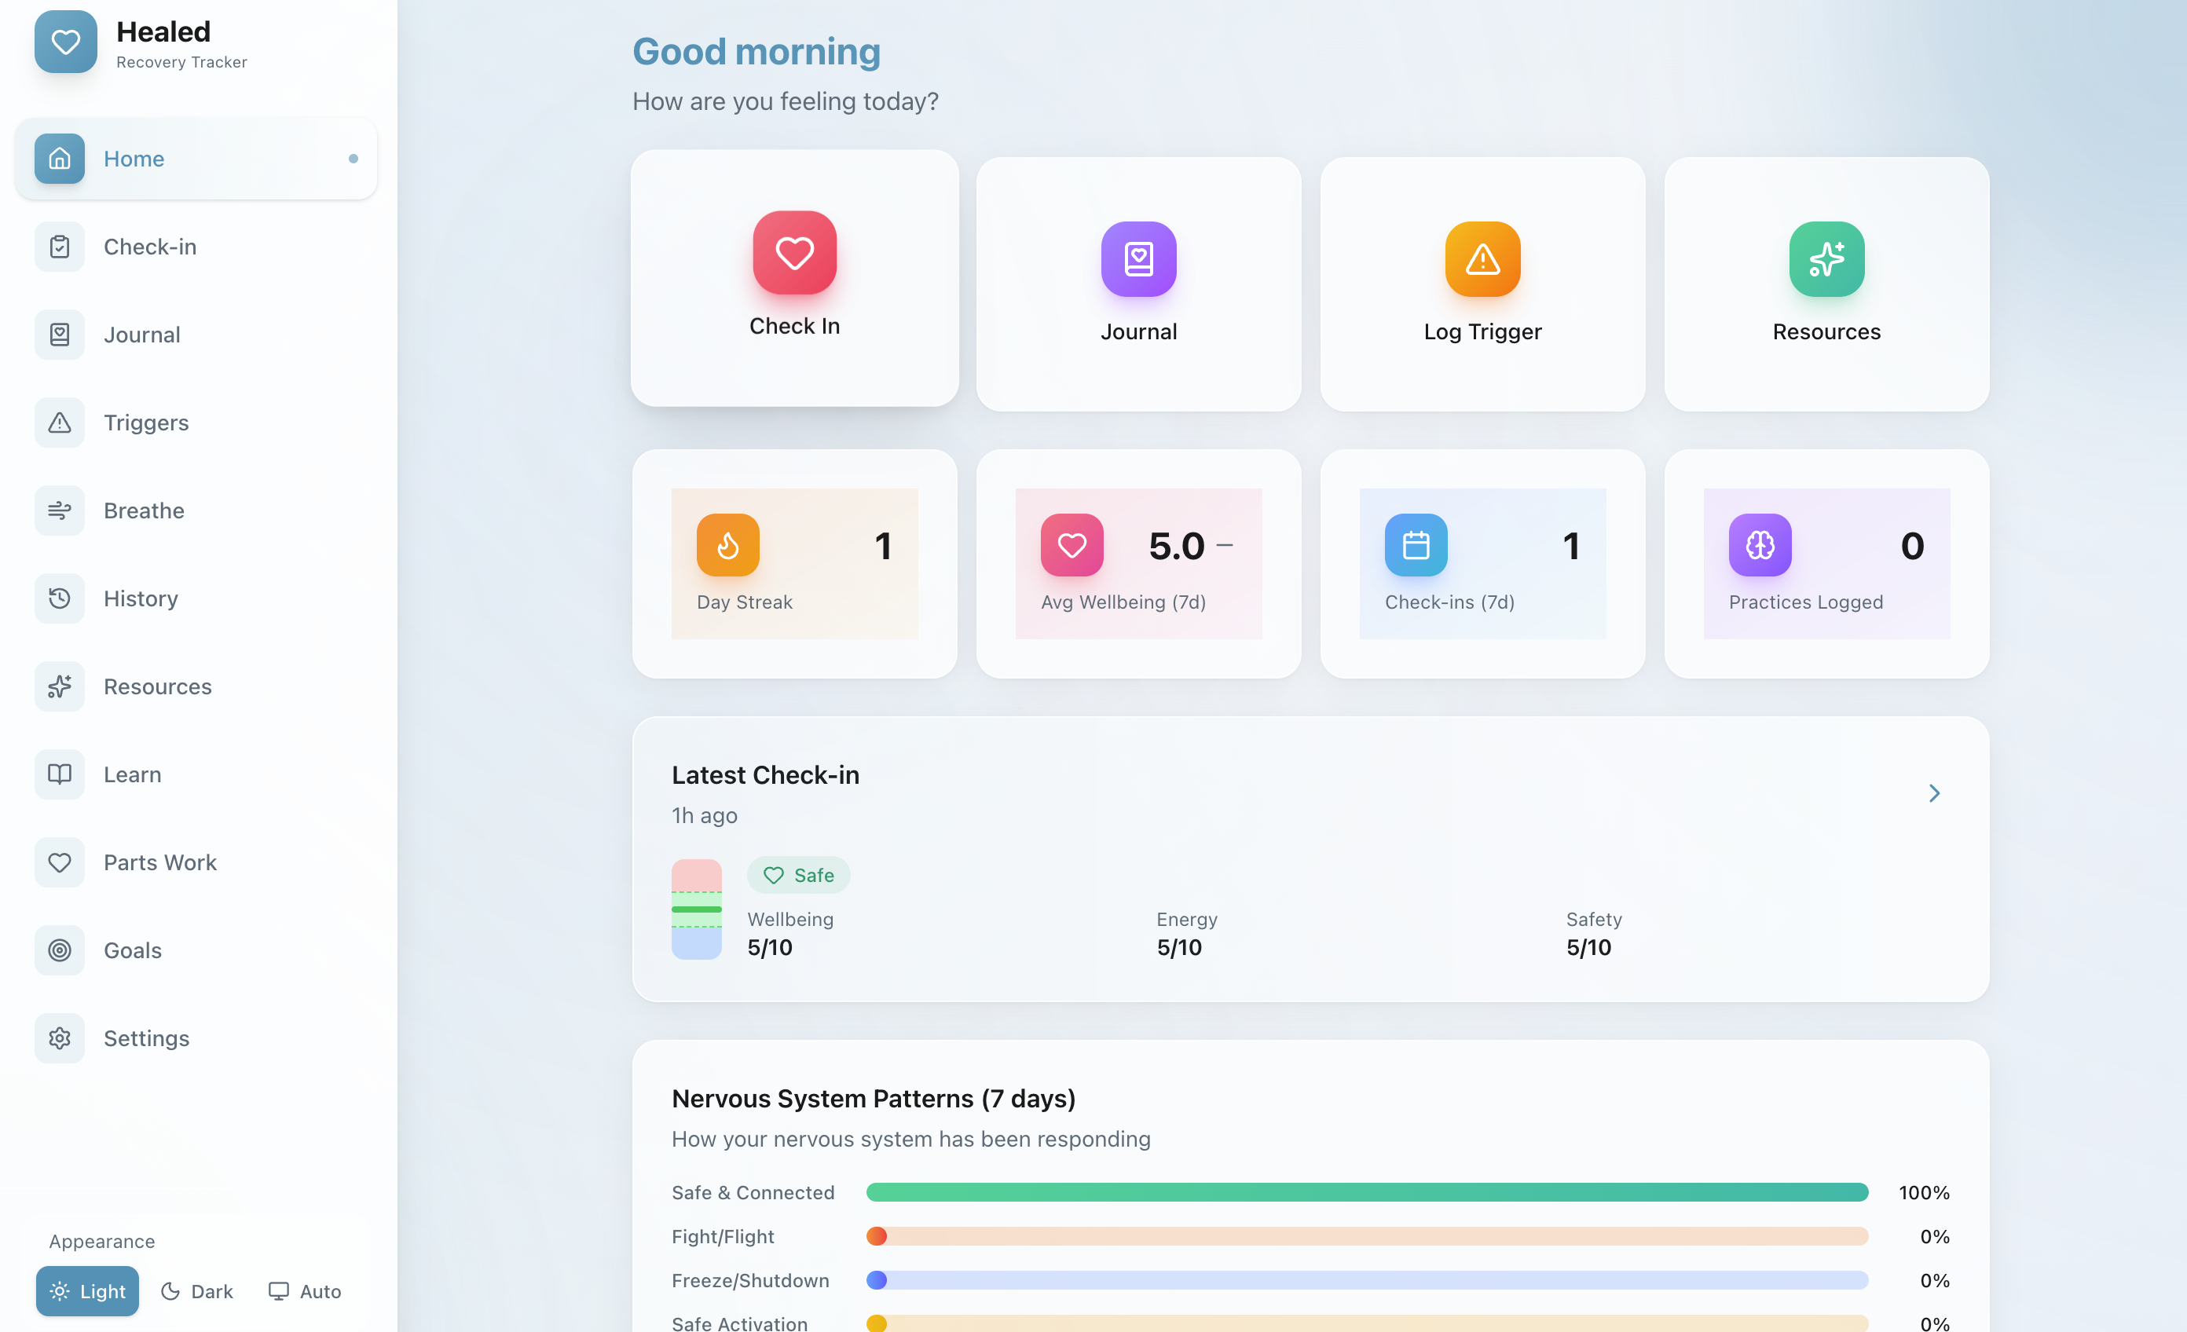Click the Healed heart logo icon
Viewport: 2187px width, 1332px height.
coord(66,42)
